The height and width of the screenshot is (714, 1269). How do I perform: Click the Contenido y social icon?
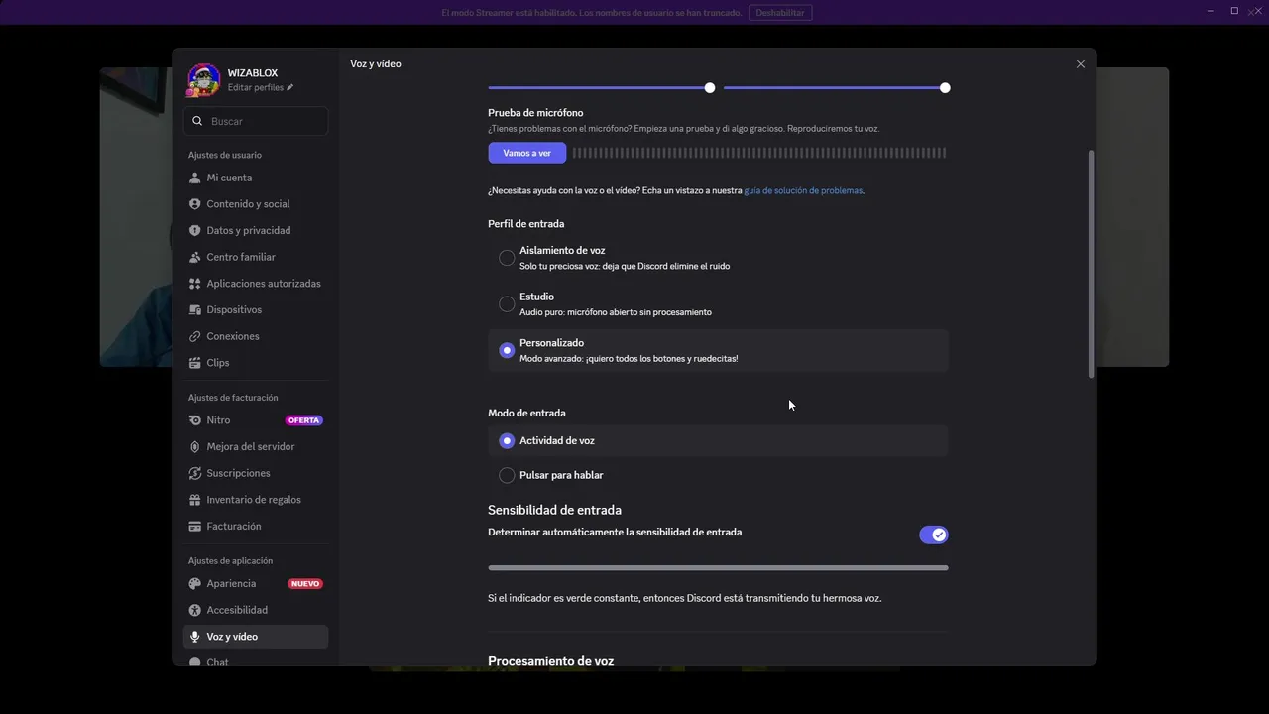pos(195,204)
